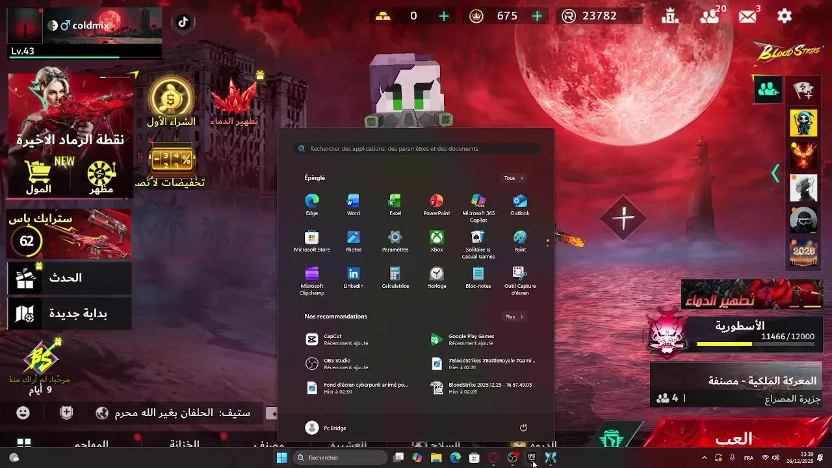
Task: Click the TikTok icon in game header
Action: coord(183,22)
